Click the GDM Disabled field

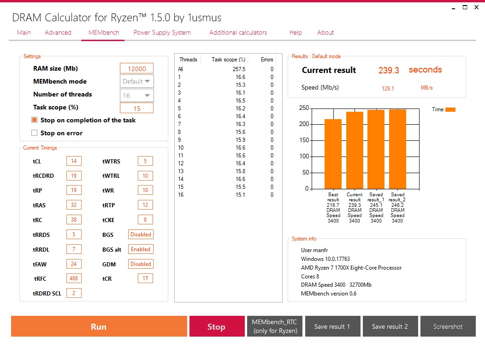click(x=141, y=264)
